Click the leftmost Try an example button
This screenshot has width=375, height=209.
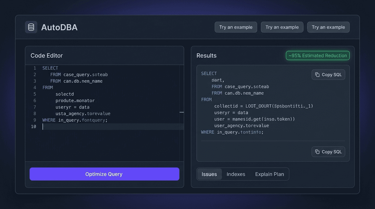pos(236,27)
